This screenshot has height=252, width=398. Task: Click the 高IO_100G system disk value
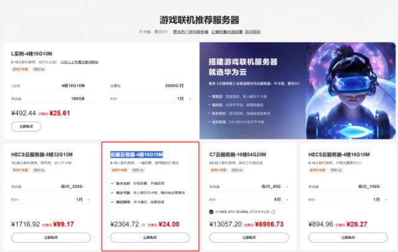[x=369, y=186]
